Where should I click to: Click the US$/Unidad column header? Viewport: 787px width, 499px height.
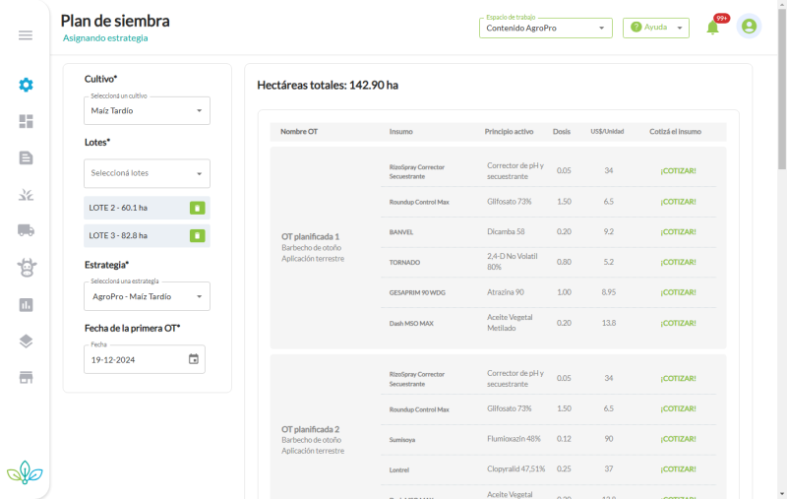[607, 132]
